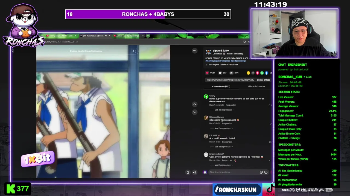Viewport: 350px width, 196px height.
Task: Go to previous video with up arrow
Action: [195, 104]
